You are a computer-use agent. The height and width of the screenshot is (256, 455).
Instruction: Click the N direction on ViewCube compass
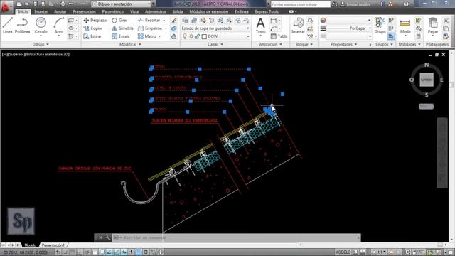pyautogui.click(x=427, y=65)
